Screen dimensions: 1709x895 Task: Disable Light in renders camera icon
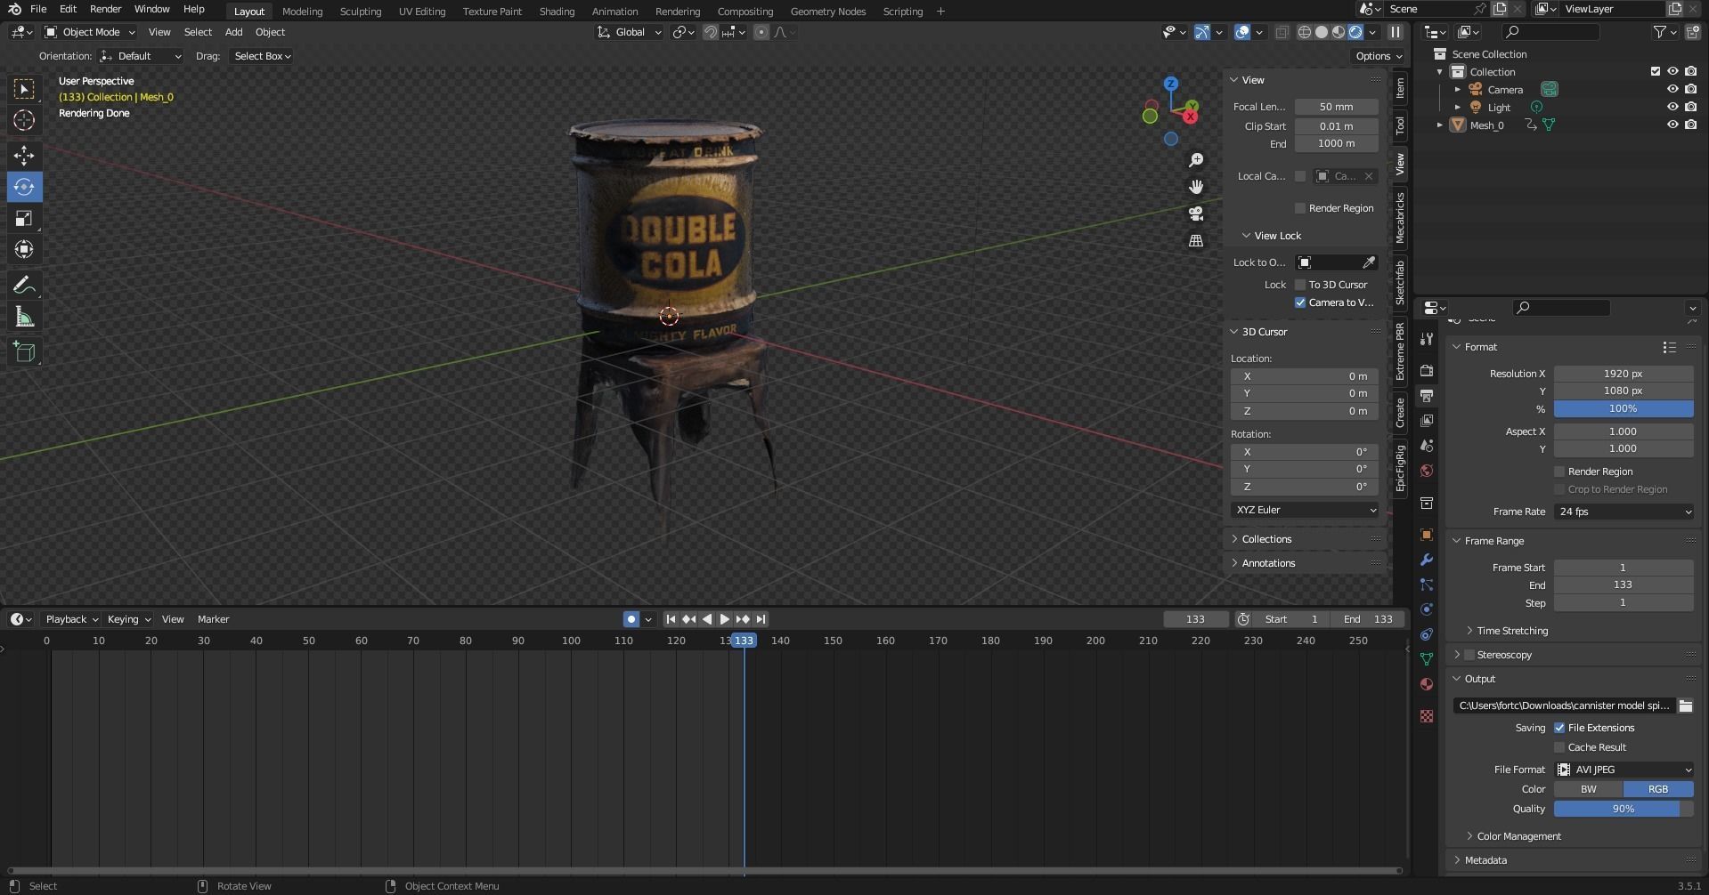click(1690, 107)
